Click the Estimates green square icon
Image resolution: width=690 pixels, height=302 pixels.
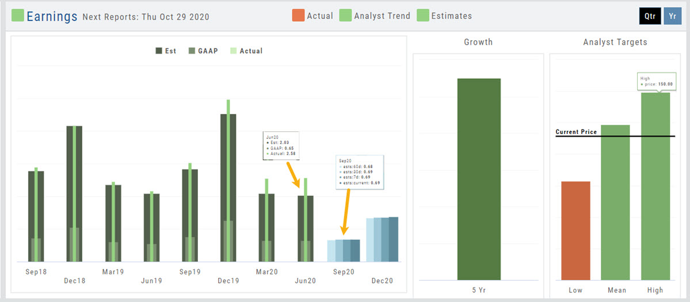[x=423, y=16]
